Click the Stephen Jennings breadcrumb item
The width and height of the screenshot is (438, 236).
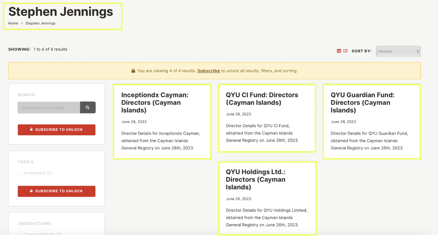41,23
